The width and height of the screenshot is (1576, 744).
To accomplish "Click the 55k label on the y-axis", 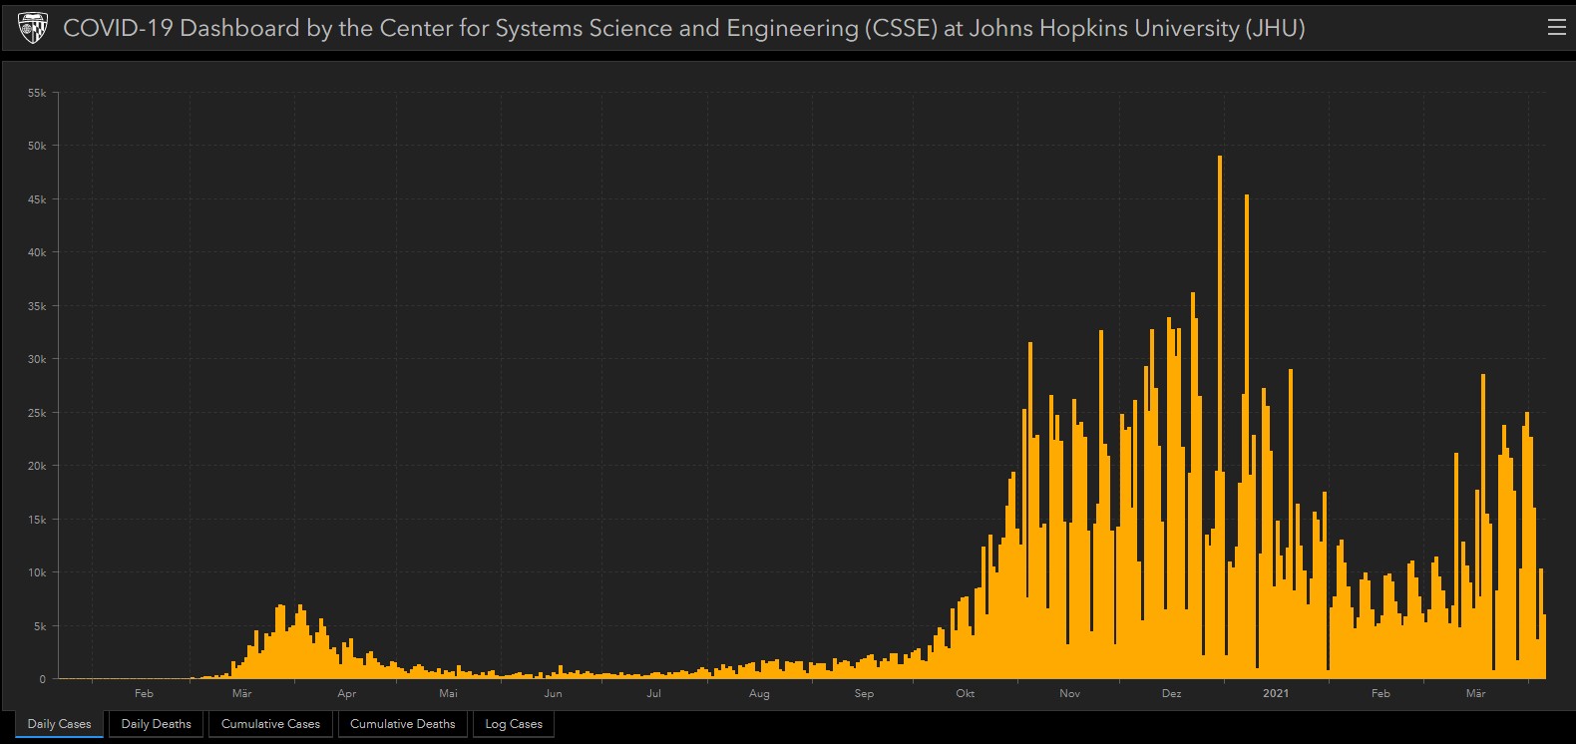I will click(37, 93).
